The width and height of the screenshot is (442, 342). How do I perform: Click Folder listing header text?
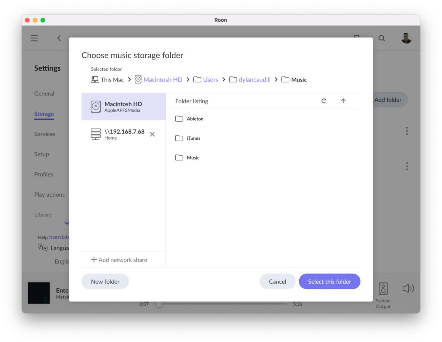(192, 101)
